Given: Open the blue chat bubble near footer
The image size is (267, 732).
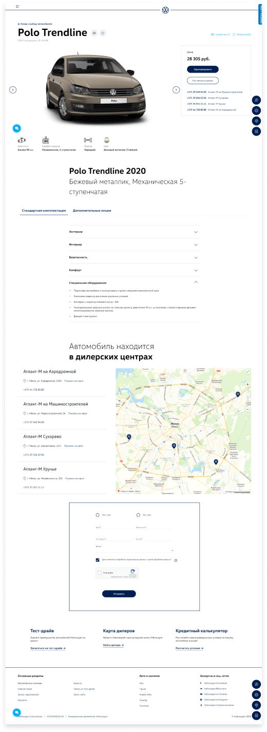Looking at the screenshot, I should point(17,713).
